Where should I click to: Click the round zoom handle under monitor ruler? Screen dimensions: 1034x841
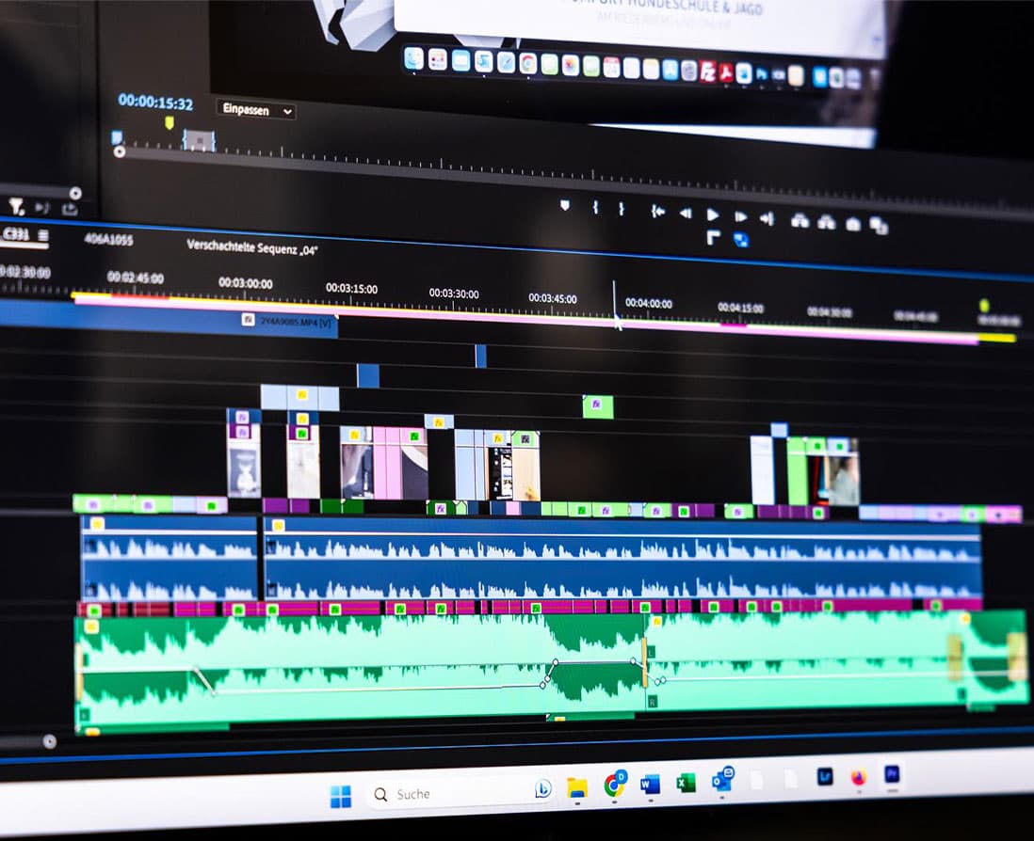click(x=120, y=152)
